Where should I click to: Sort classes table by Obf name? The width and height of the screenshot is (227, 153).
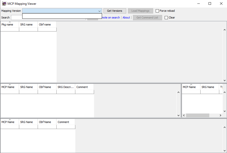click(x=47, y=24)
